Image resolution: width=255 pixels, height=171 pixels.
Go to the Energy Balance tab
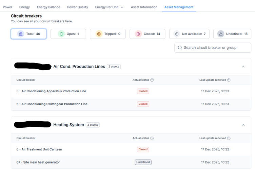click(48, 7)
